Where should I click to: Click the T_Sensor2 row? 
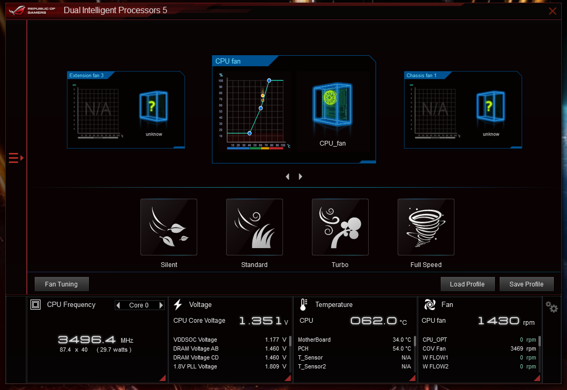355,366
